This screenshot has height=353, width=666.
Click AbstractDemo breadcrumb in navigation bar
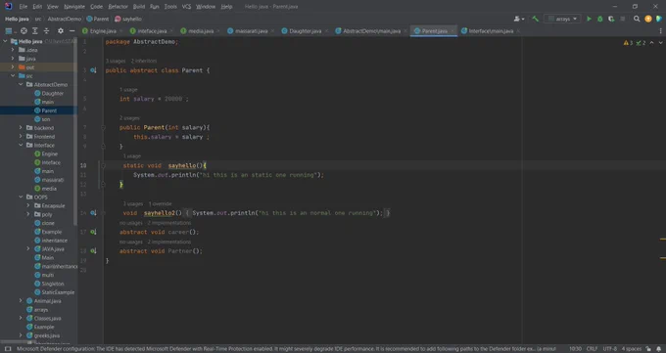tap(64, 19)
